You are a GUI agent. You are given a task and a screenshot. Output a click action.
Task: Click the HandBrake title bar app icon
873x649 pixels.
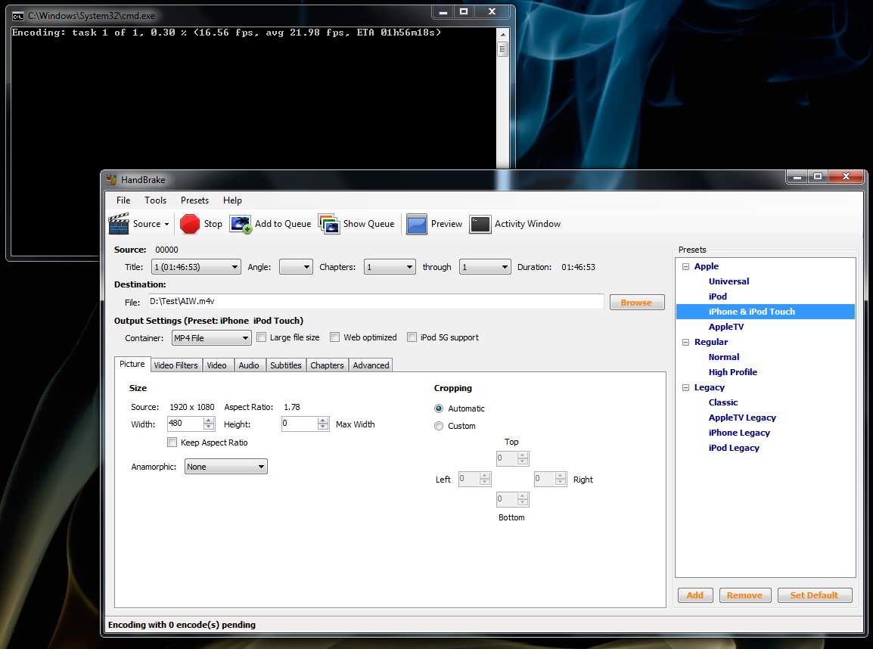click(112, 180)
